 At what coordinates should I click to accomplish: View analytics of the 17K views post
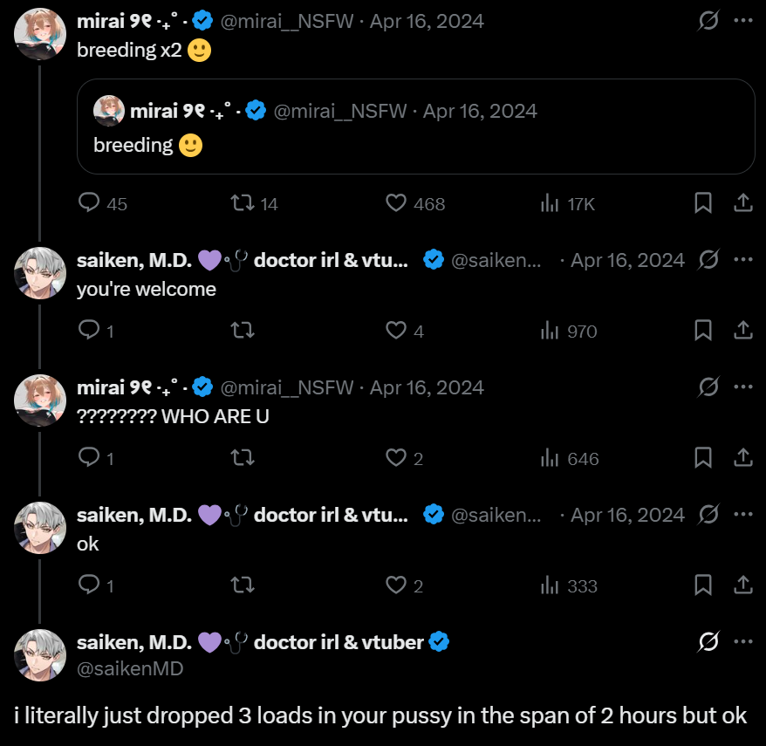[x=550, y=203]
